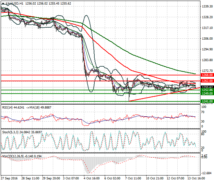Click the 4 Oct 16:00 time label

click(91, 178)
